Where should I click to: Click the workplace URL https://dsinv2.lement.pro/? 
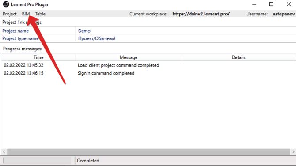pos(201,14)
